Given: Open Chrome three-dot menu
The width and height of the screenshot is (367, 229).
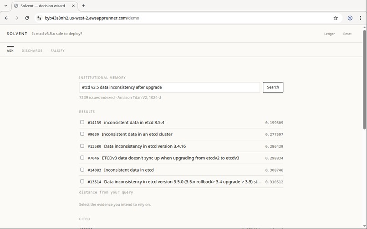Looking at the screenshot, I should point(360,18).
